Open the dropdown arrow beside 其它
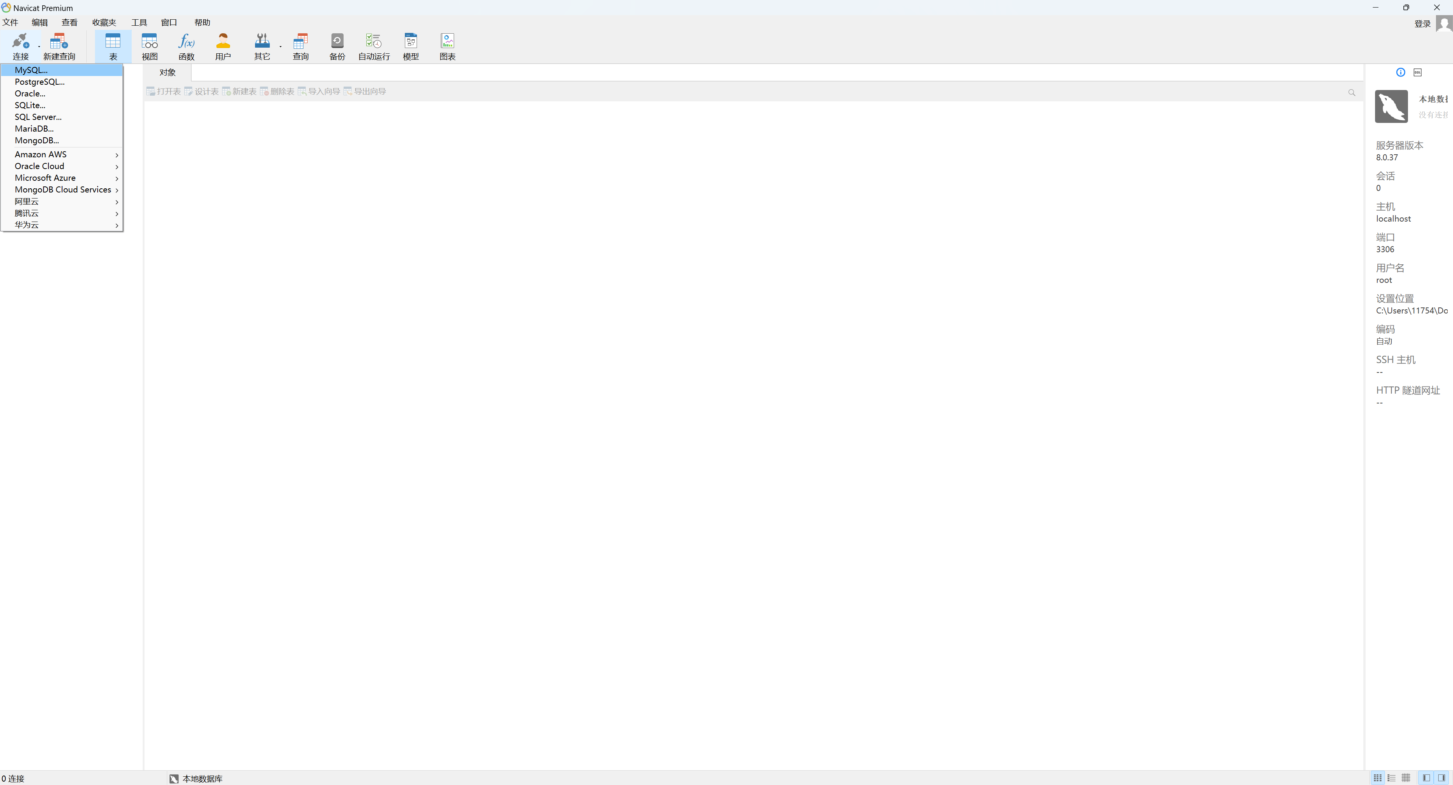The height and width of the screenshot is (785, 1453). pyautogui.click(x=280, y=46)
